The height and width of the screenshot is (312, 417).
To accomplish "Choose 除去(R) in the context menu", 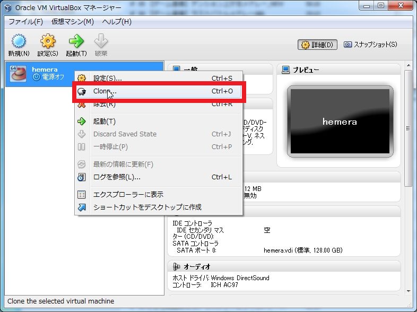I will [159, 105].
